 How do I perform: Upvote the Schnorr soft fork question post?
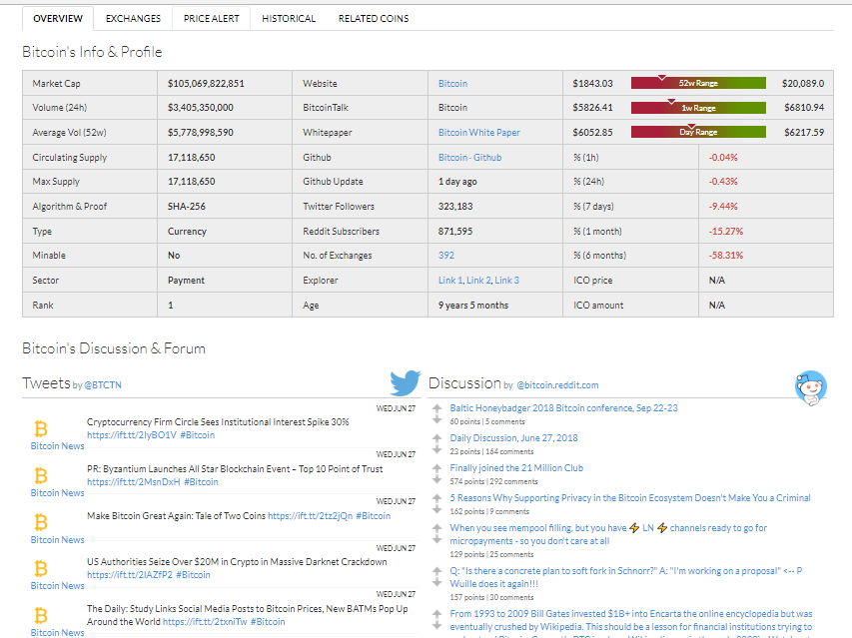436,571
